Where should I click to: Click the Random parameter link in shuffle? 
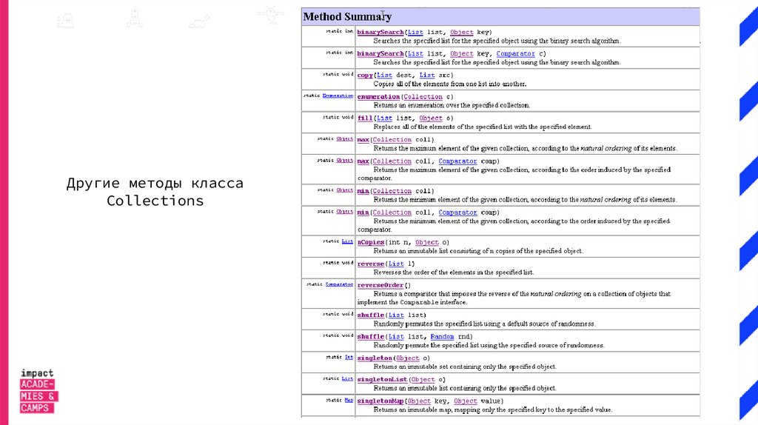[x=443, y=336]
